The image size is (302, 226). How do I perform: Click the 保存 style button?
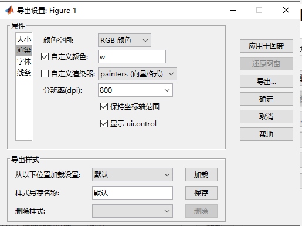coord(201,193)
